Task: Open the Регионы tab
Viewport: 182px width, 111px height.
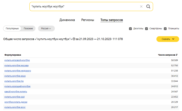Action: [x=88, y=20]
